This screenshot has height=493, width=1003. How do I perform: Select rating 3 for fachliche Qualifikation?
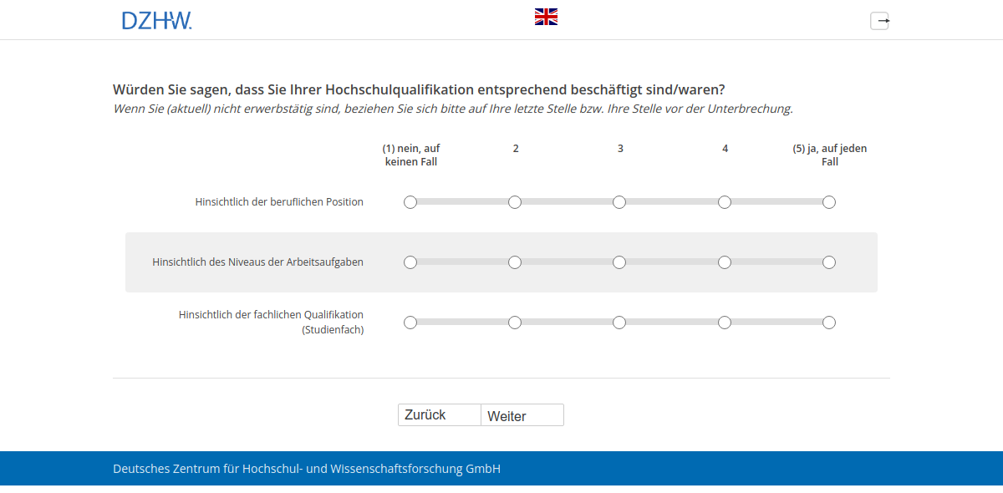tap(619, 322)
